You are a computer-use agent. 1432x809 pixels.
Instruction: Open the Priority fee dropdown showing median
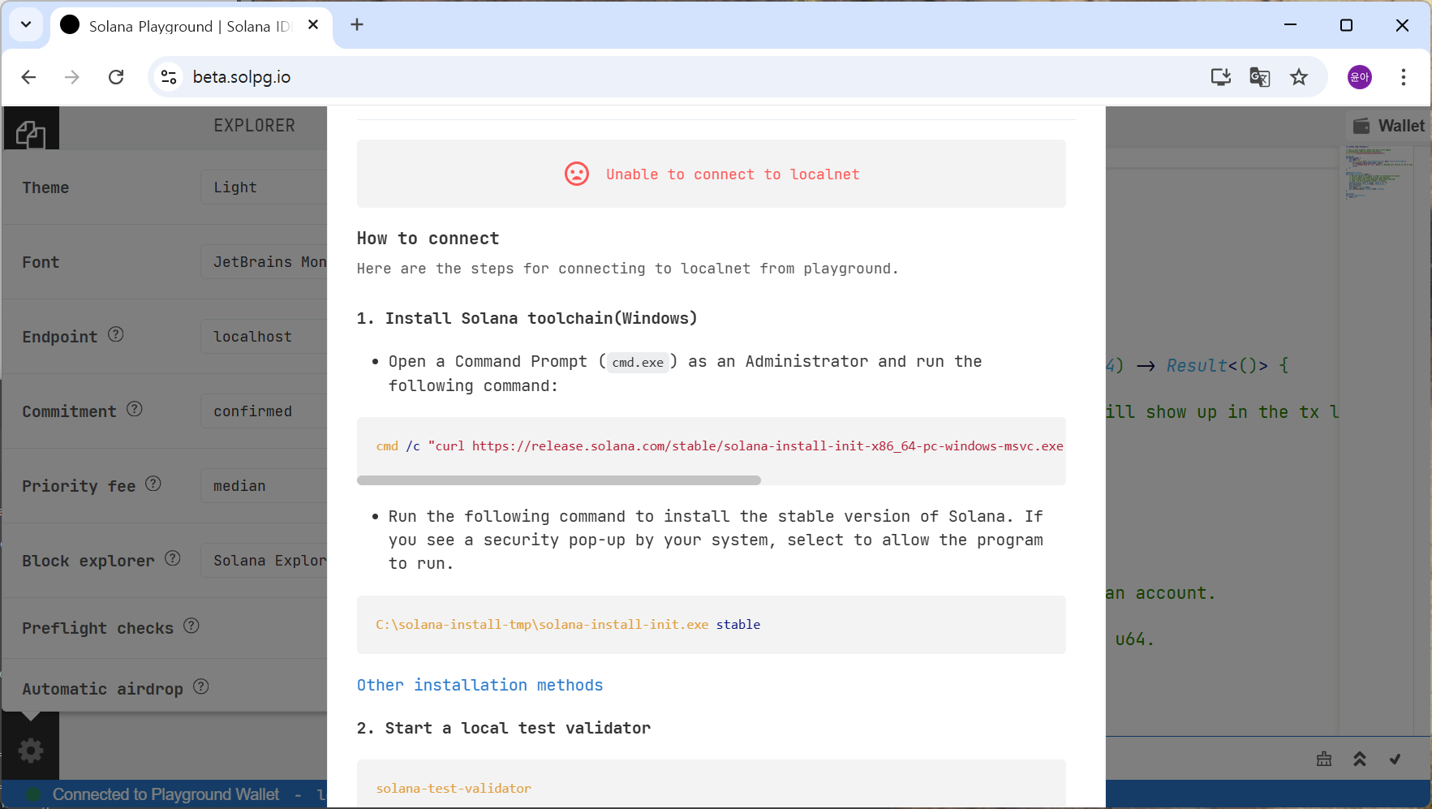coord(264,486)
